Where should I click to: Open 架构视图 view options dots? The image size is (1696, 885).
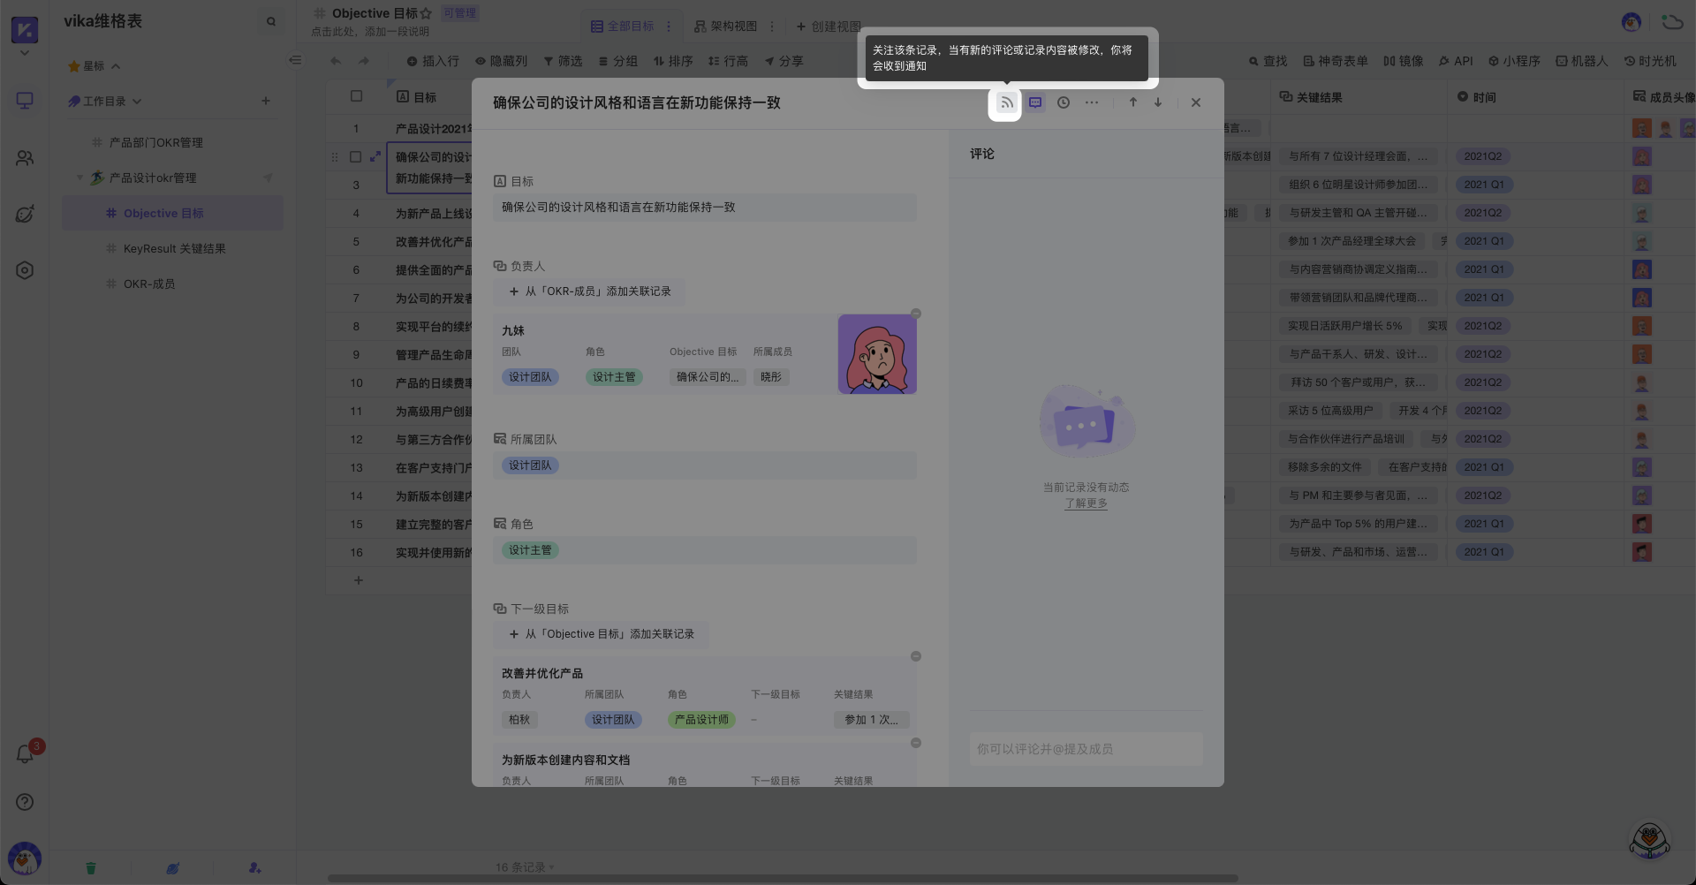point(772,26)
